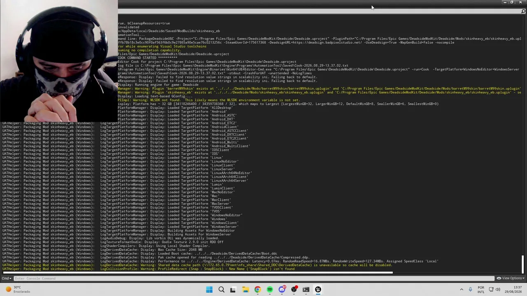Click the Enter Console Command input field
527x296 pixels.
[x=254, y=278]
